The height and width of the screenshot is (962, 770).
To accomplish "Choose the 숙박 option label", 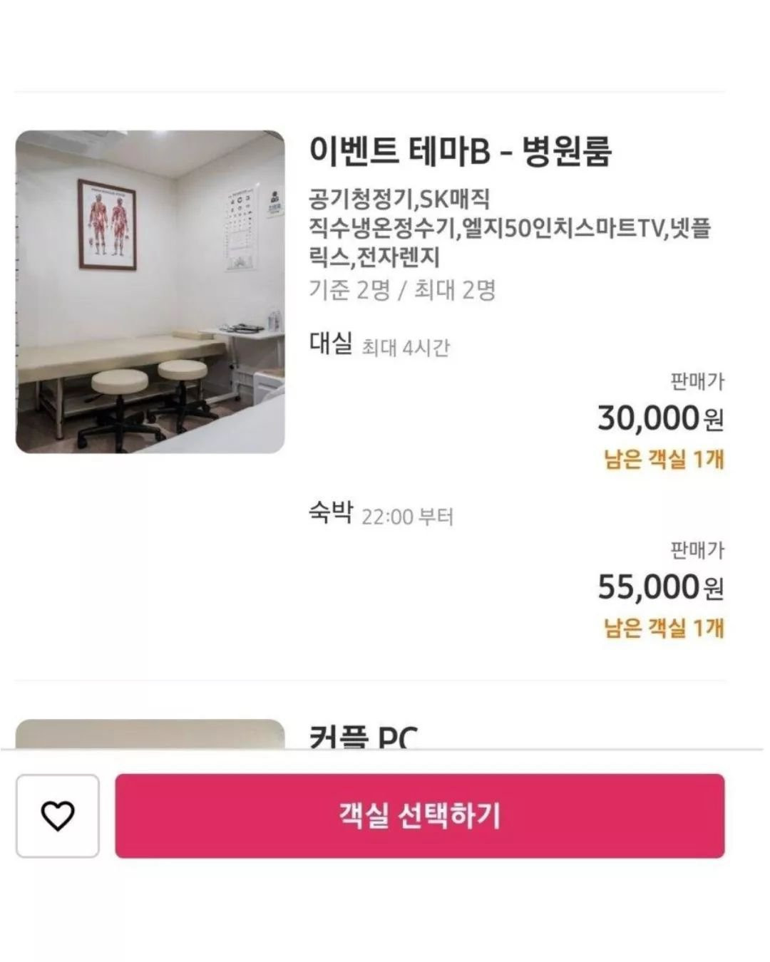I will tap(330, 512).
